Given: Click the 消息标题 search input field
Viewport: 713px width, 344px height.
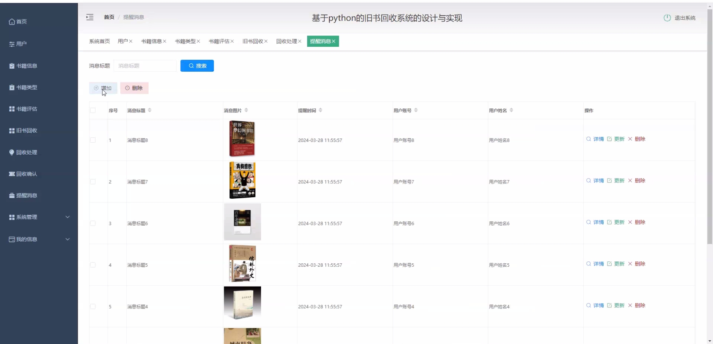Looking at the screenshot, I should [145, 66].
